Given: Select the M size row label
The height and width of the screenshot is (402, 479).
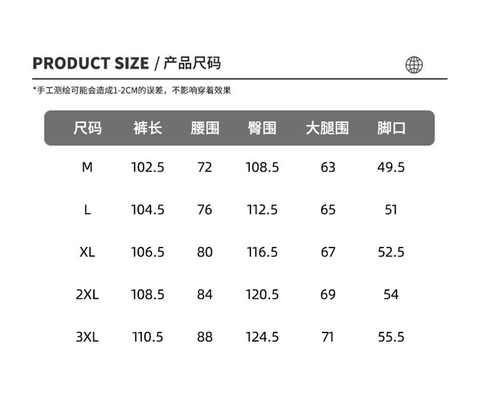Looking at the screenshot, I should [x=87, y=167].
